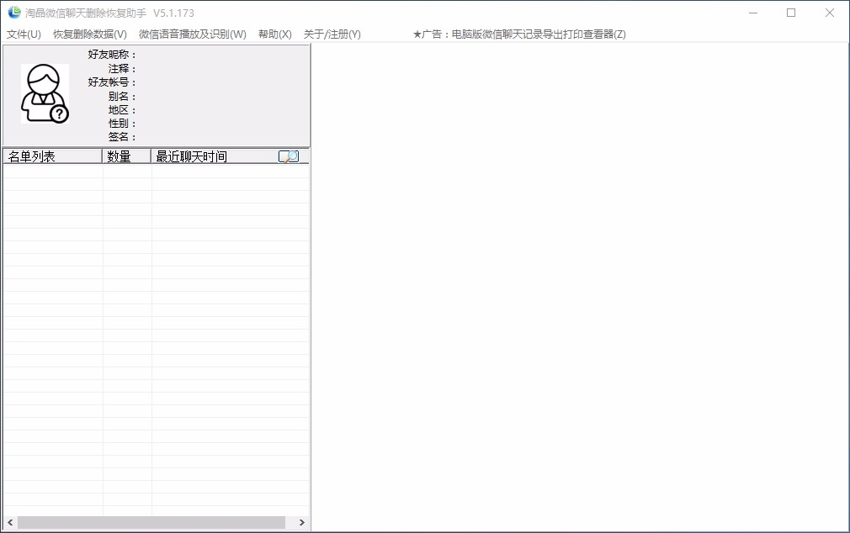Screen dimensions: 850x533
Task: Click the horizontal scrollbar left arrow
Action: click(x=10, y=523)
